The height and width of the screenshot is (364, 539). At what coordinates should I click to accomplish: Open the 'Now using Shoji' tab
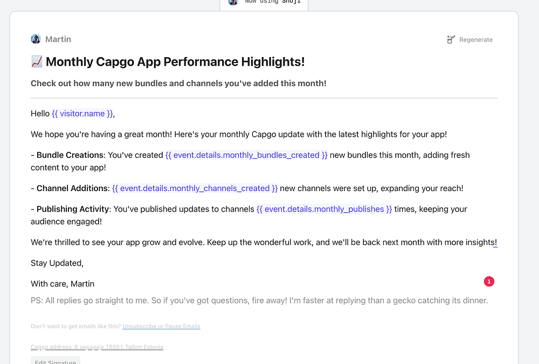click(264, 3)
